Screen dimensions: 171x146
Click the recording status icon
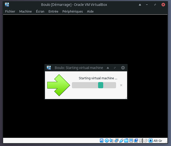(136, 140)
